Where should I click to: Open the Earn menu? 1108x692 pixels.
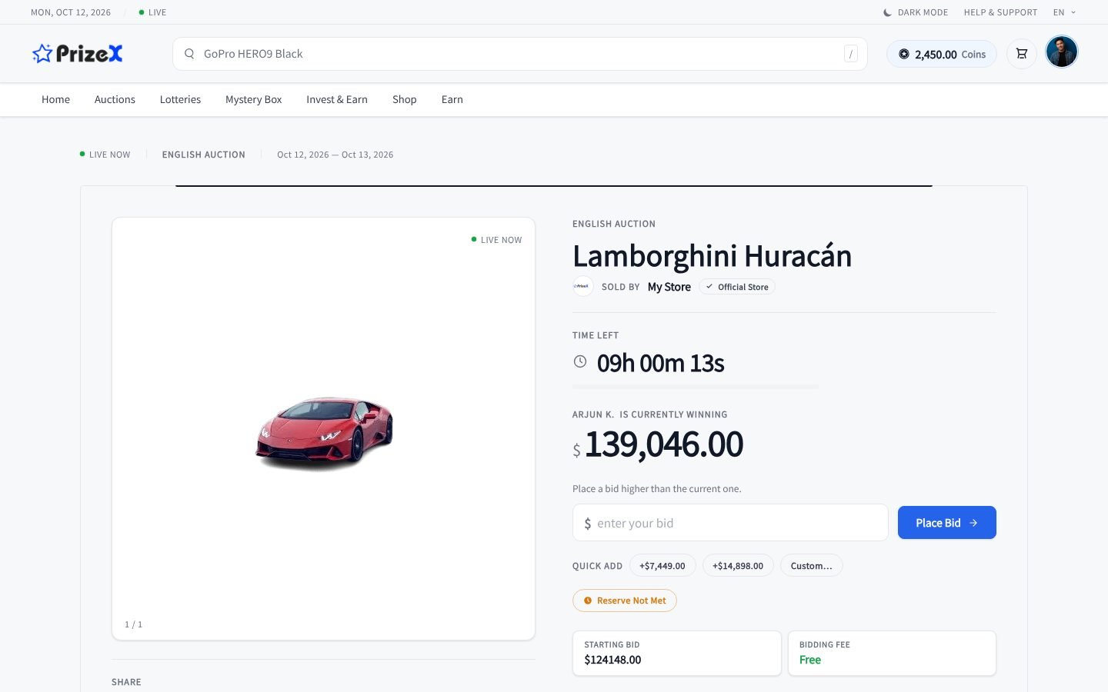pyautogui.click(x=452, y=99)
